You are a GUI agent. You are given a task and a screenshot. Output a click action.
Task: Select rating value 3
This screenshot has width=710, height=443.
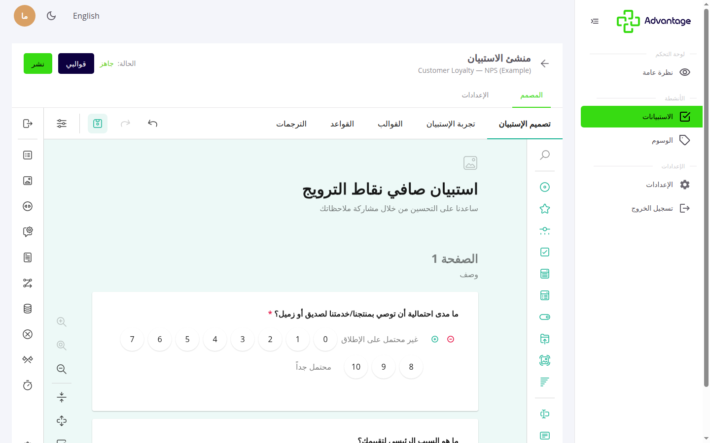(x=243, y=339)
